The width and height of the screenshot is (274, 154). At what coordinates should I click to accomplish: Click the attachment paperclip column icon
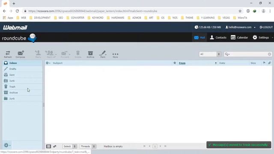click(269, 63)
